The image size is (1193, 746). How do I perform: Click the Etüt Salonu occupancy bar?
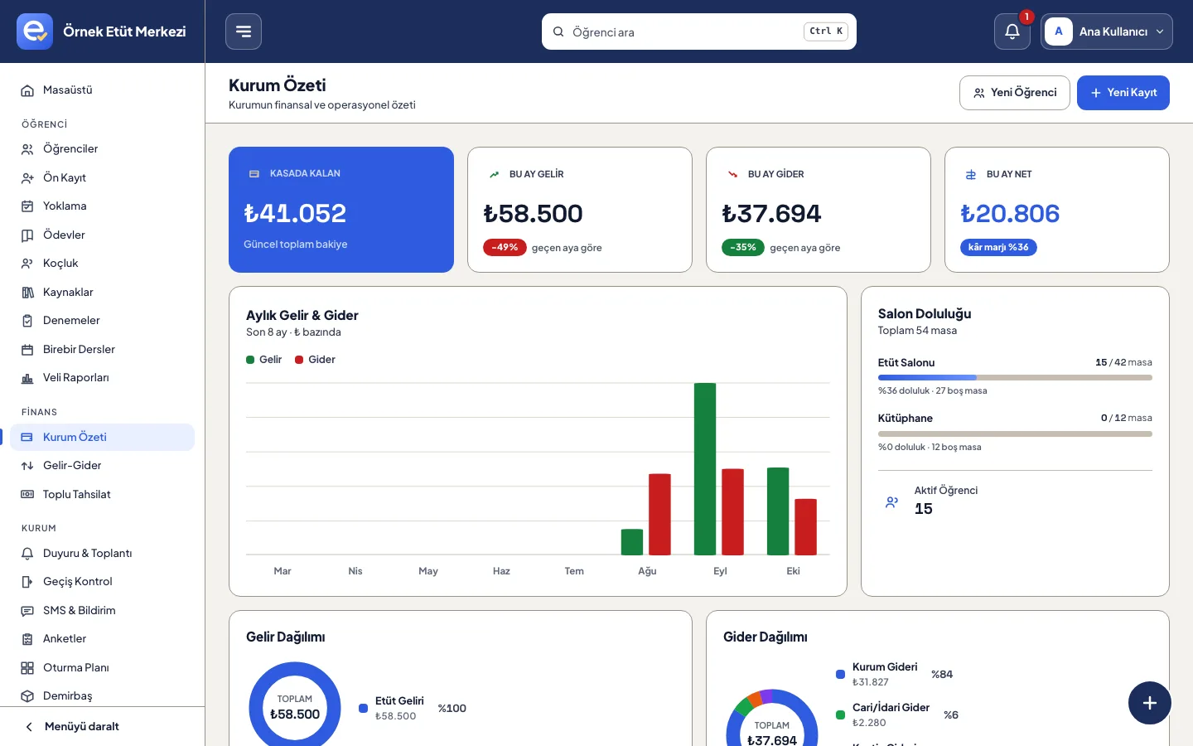coord(1015,377)
